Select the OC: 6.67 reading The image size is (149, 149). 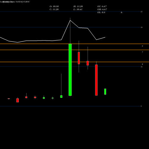[102, 7]
